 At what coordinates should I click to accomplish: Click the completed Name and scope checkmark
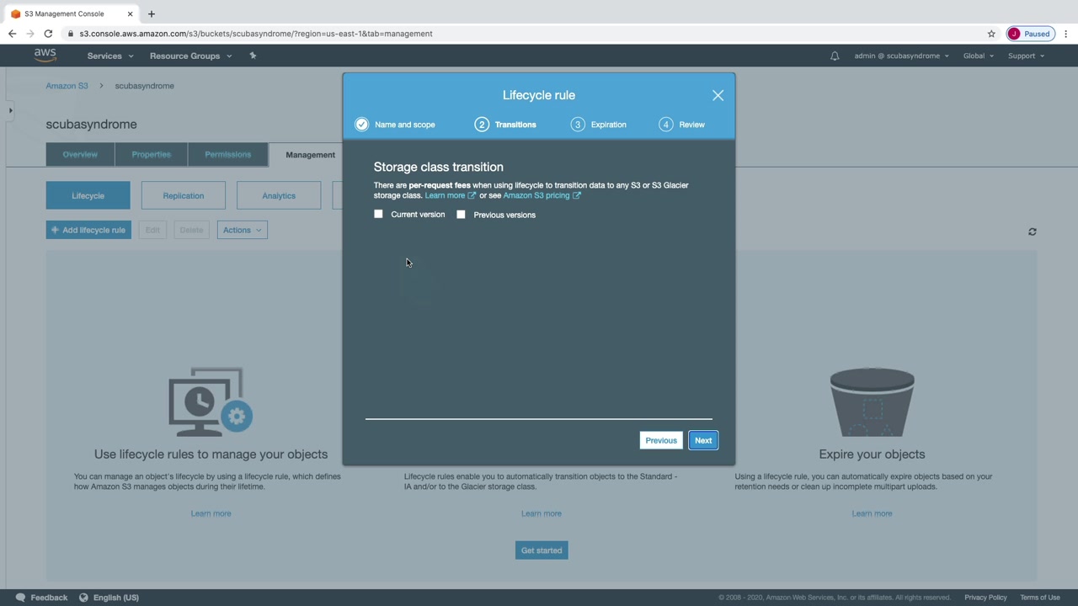click(x=361, y=125)
